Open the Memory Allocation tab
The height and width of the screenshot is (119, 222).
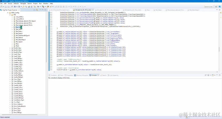[x=81, y=75]
